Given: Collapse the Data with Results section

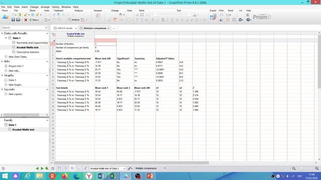Looking at the screenshot, I should tap(2, 33).
